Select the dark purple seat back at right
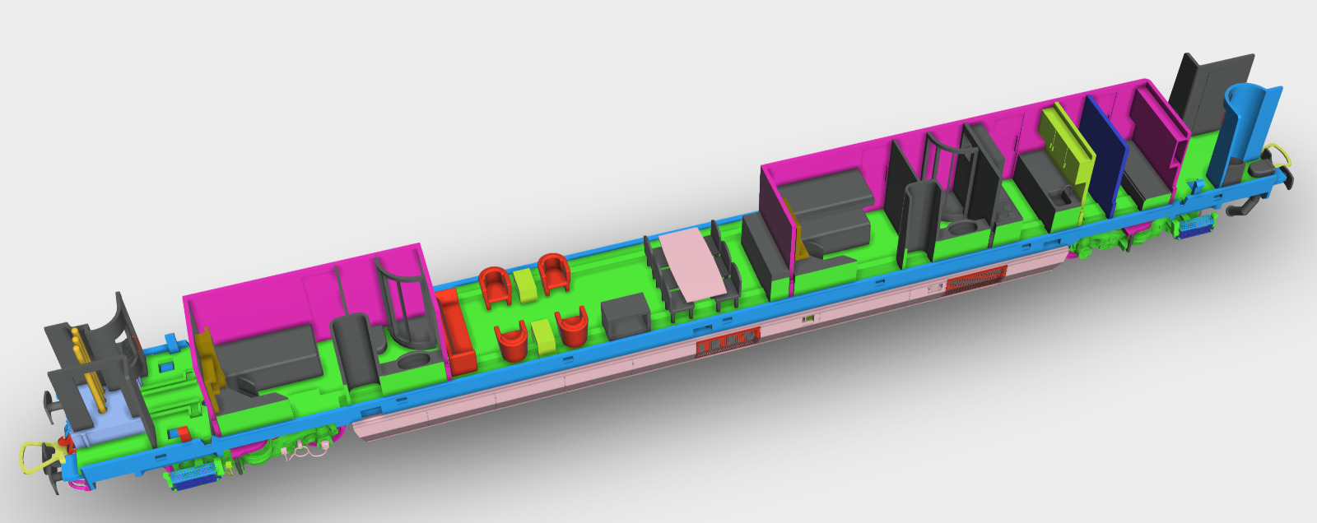 click(x=1151, y=129)
